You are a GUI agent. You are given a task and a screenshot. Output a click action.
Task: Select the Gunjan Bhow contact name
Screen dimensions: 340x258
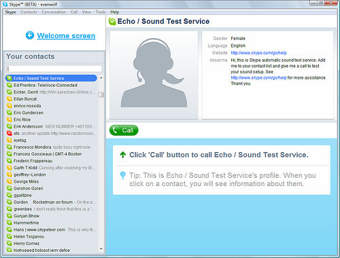[27, 216]
